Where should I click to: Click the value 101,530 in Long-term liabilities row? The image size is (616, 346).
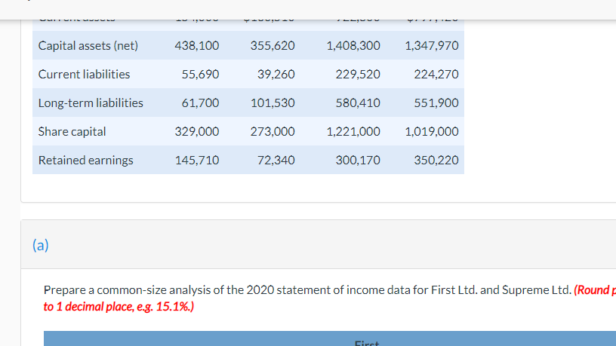coord(273,103)
